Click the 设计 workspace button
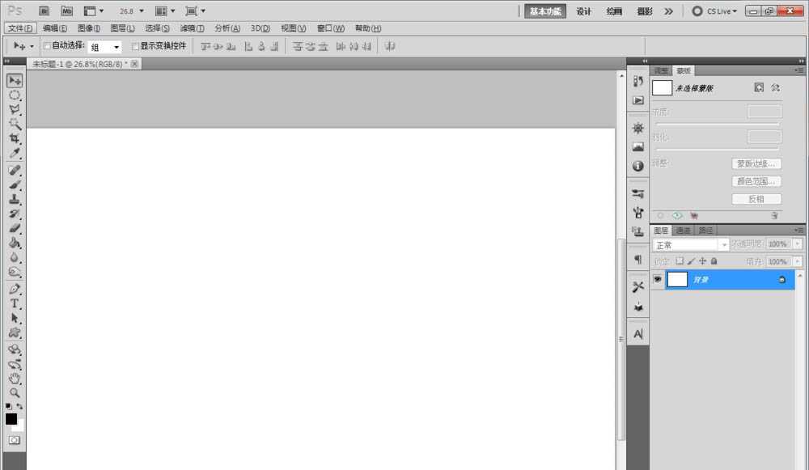 click(583, 11)
